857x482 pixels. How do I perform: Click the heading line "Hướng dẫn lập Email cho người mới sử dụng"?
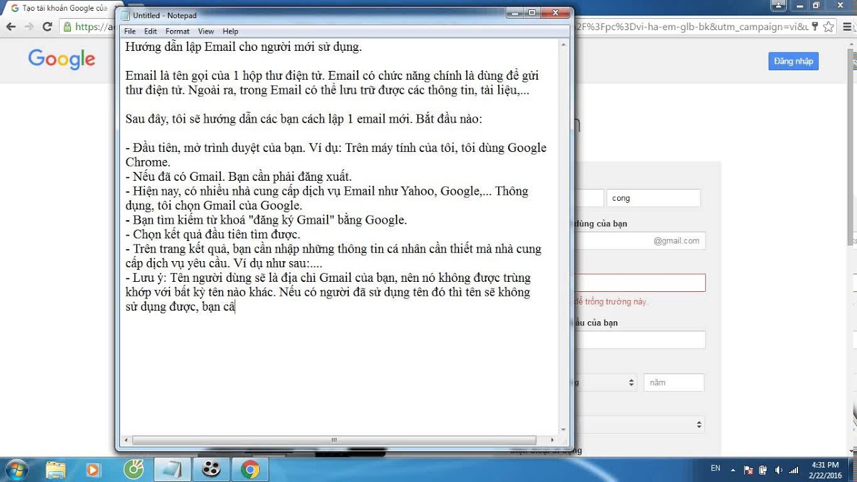(244, 47)
